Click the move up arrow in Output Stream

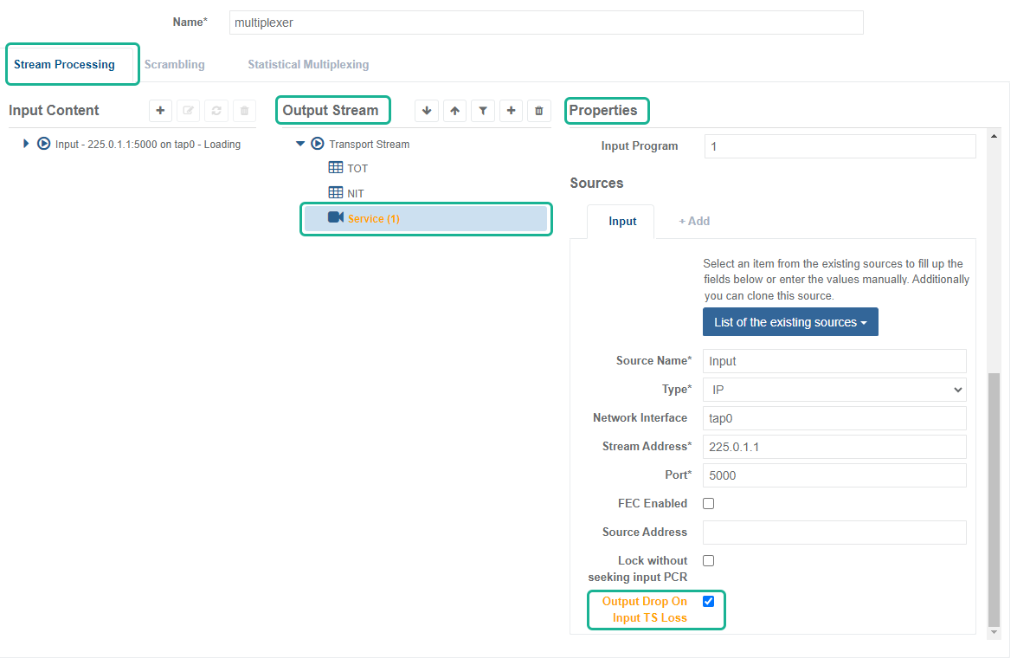[455, 111]
